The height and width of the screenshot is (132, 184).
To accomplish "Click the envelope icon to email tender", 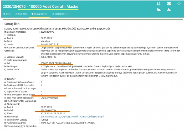I will [169, 4].
